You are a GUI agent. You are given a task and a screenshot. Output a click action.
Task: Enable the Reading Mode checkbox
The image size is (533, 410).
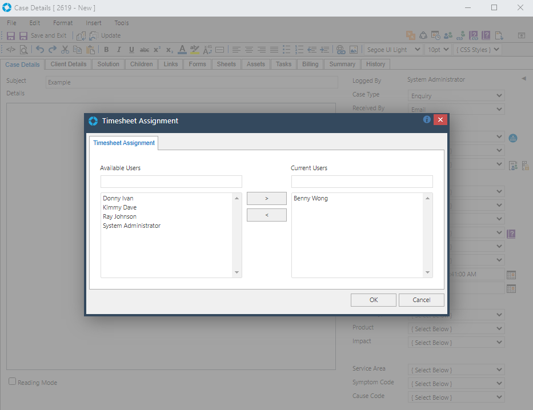point(13,381)
